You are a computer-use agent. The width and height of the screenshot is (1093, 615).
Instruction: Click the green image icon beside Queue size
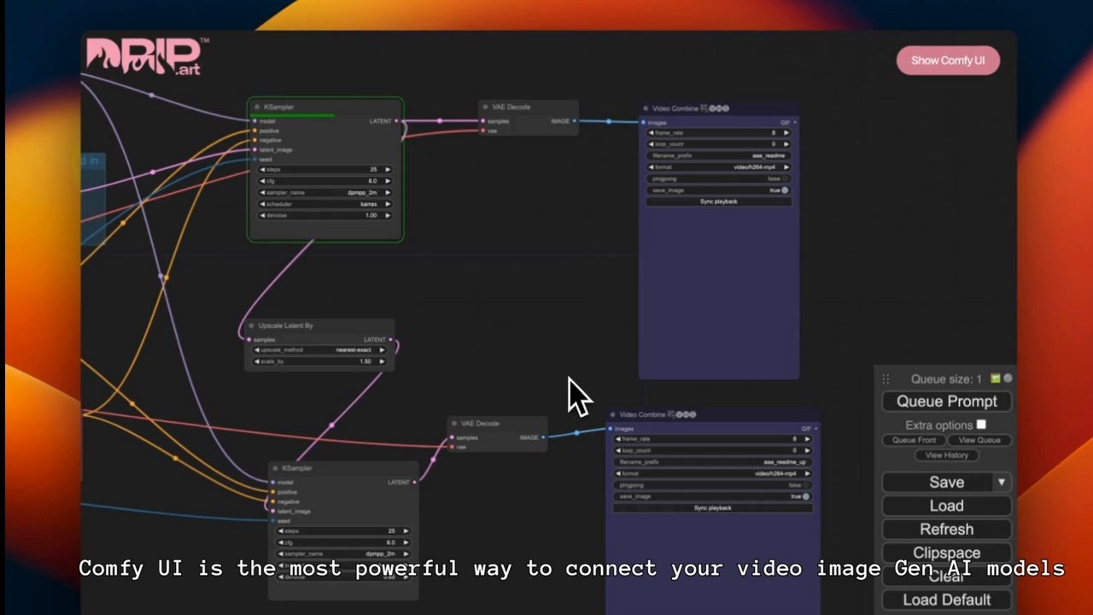[x=996, y=378]
